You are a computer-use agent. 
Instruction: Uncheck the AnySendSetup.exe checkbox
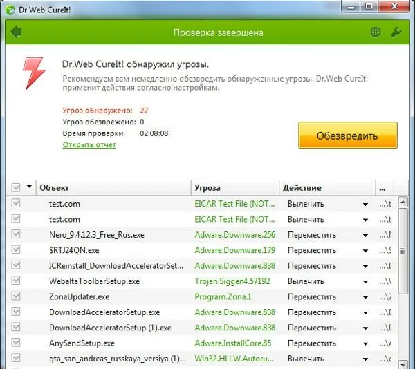click(16, 343)
